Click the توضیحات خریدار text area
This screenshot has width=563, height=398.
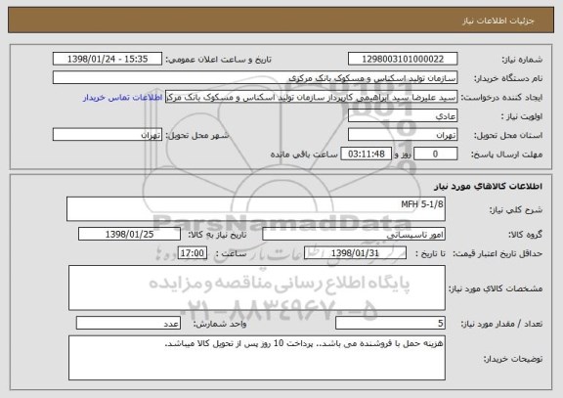pos(257,358)
